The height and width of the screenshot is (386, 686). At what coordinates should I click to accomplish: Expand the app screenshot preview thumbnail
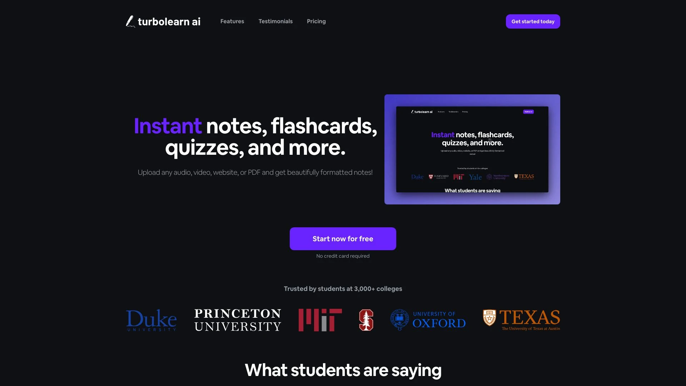(472, 149)
